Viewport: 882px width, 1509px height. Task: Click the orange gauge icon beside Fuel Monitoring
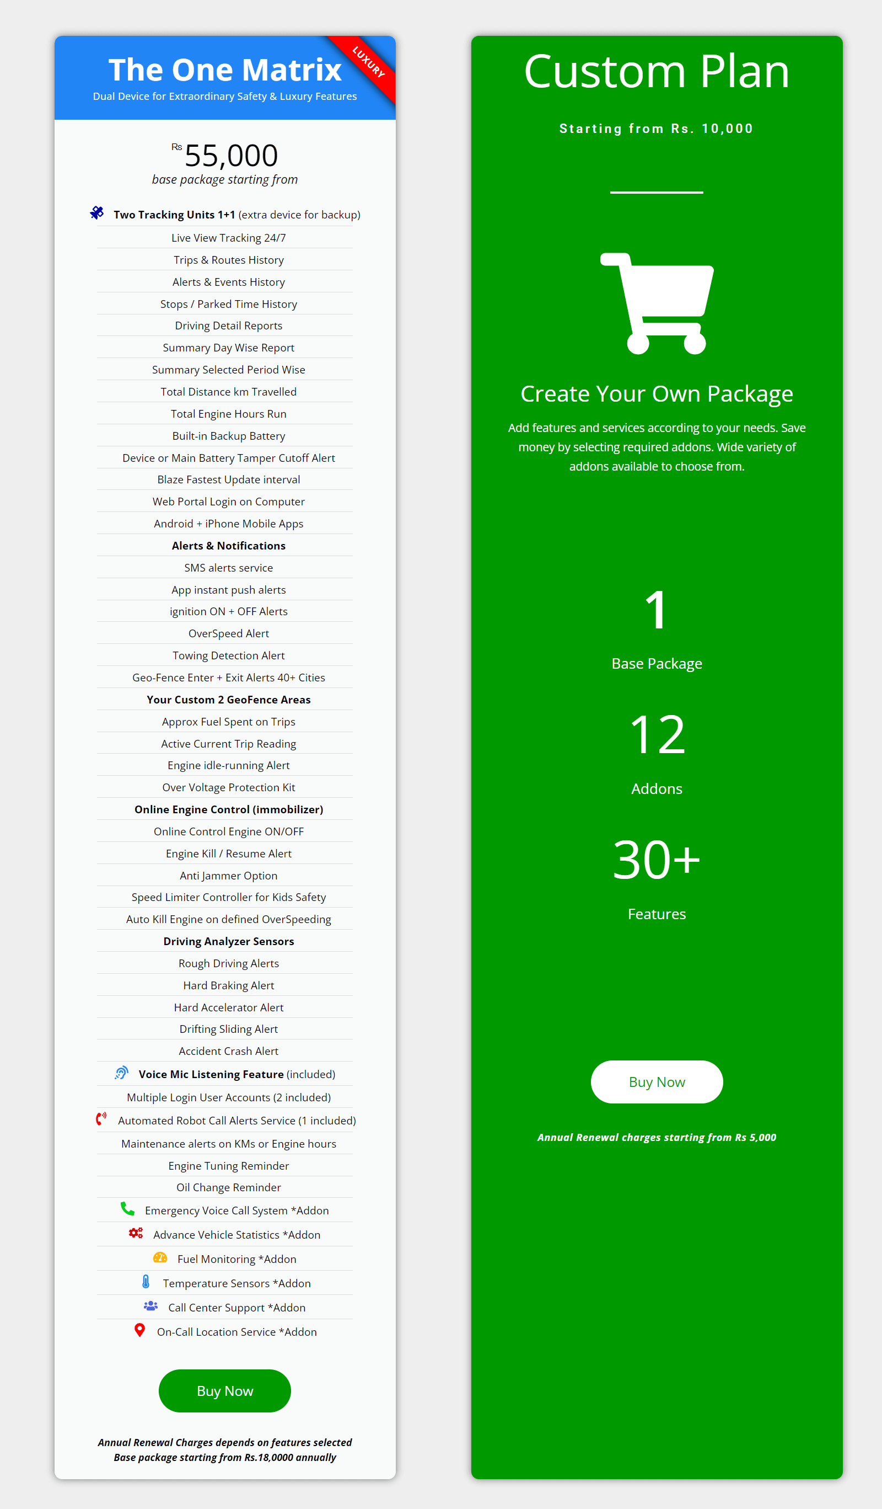click(160, 1257)
